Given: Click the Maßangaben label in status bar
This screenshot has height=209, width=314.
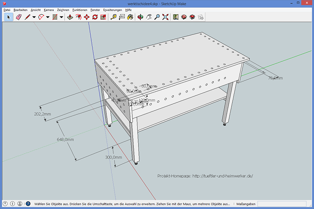Looking at the screenshot, I should point(246,204).
